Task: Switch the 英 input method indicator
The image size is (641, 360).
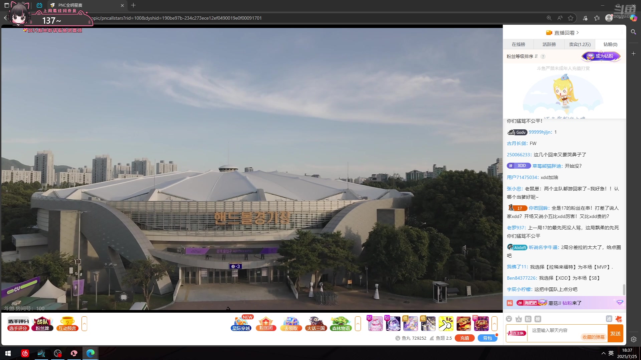Action: click(x=611, y=353)
